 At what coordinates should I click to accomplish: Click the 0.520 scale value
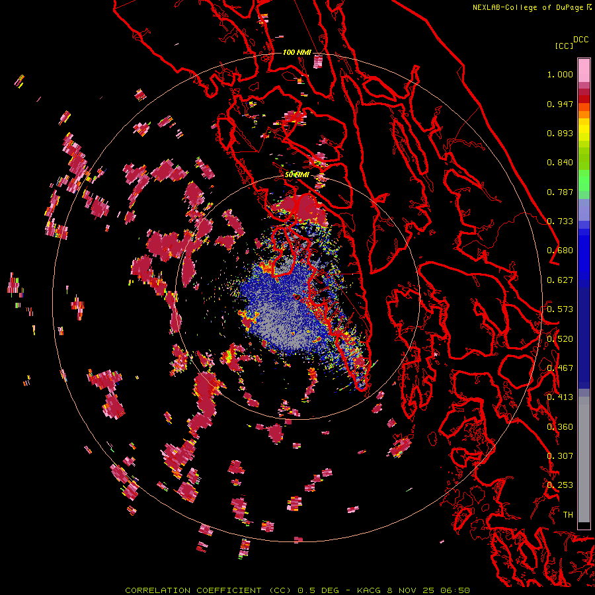tap(560, 339)
